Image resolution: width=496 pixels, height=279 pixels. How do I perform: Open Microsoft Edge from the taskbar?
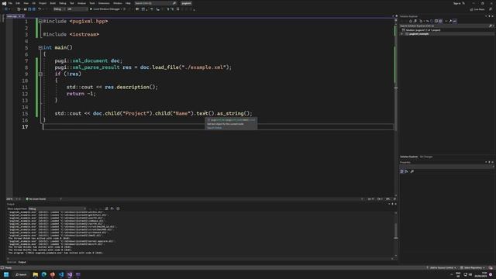44,274
